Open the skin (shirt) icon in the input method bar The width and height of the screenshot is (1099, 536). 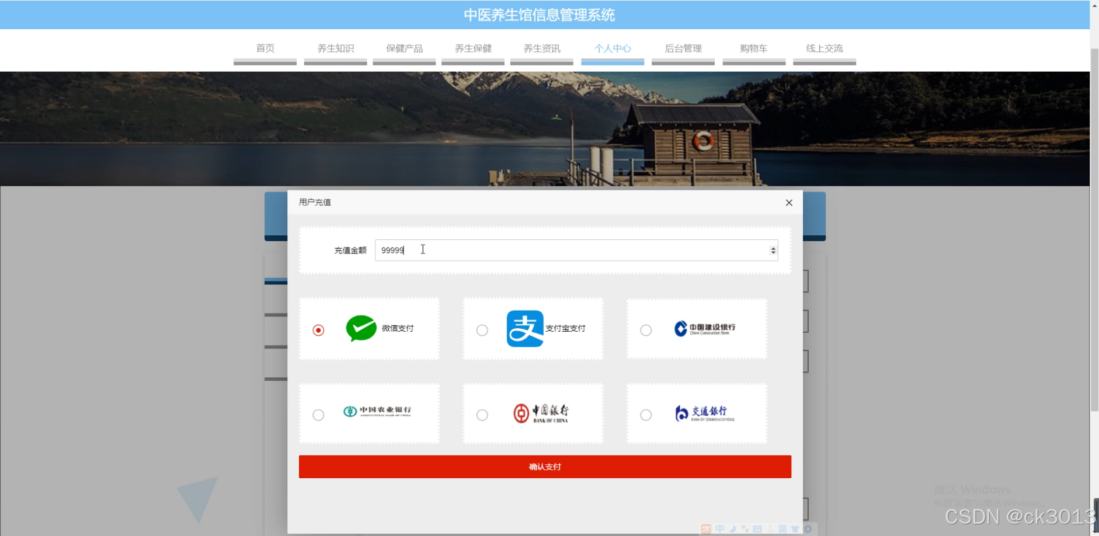click(x=795, y=529)
